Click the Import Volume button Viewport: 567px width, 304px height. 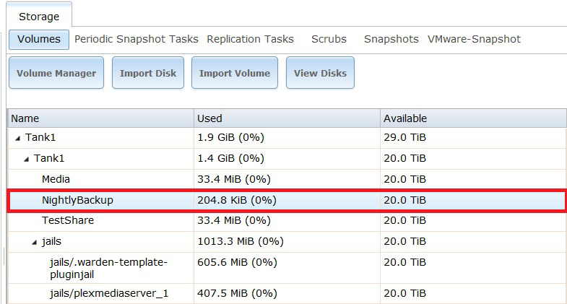click(234, 73)
